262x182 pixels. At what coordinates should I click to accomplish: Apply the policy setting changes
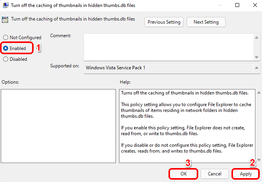pos(246,174)
